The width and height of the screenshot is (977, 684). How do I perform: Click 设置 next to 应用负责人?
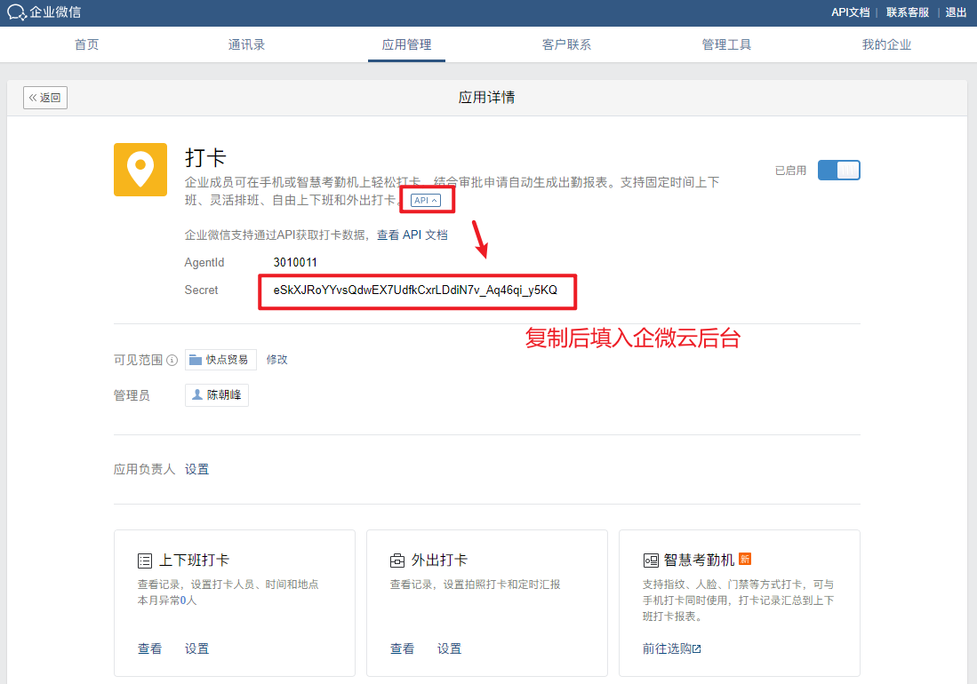197,469
